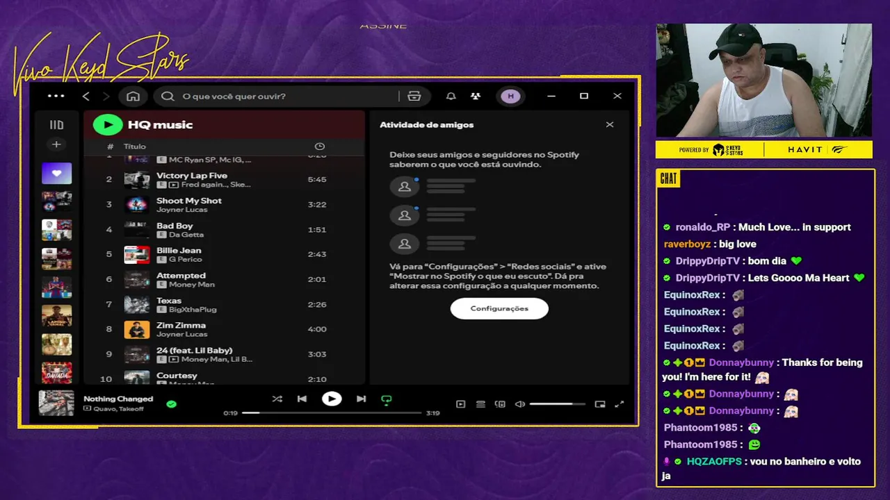Toggle shuffle playback

pos(277,399)
